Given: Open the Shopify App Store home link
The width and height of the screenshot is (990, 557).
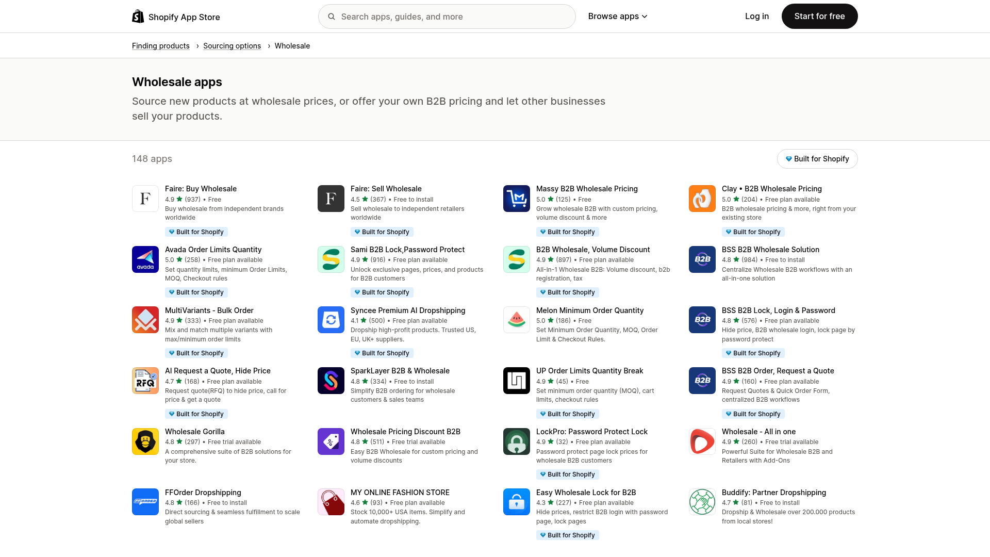Looking at the screenshot, I should [176, 17].
